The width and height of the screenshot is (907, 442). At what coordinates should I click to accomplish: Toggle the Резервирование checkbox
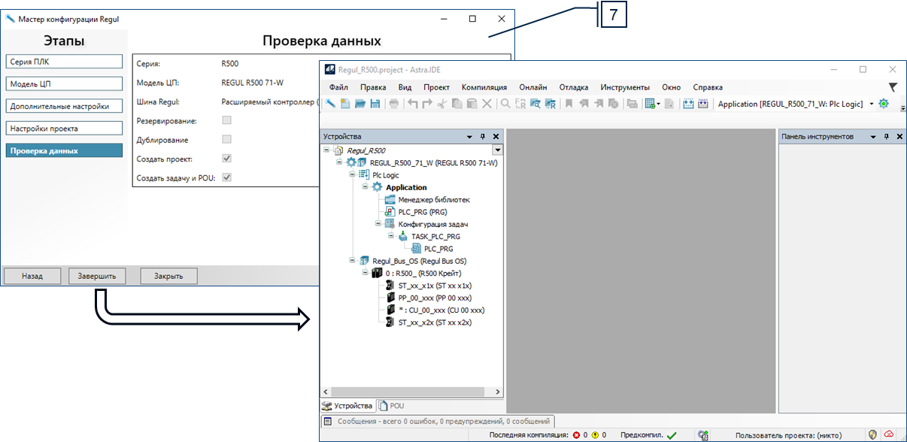[x=226, y=120]
